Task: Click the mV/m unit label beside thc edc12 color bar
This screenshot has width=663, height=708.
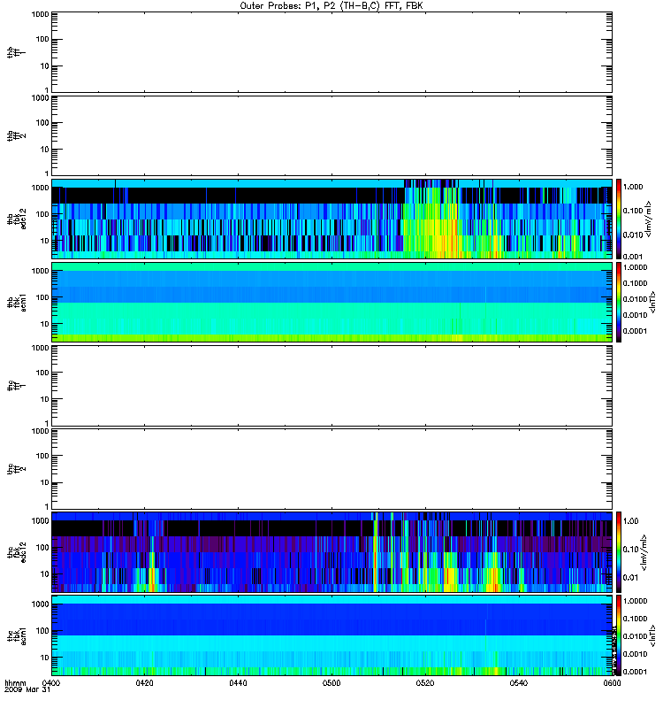Action: coord(644,552)
